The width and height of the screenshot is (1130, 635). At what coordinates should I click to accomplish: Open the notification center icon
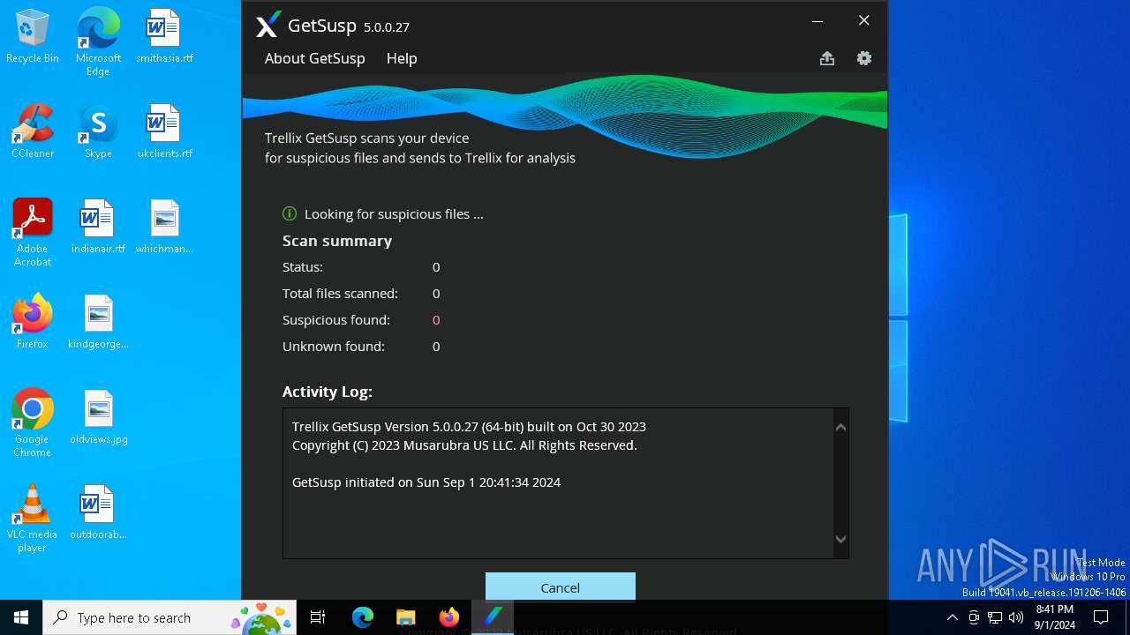click(1101, 617)
